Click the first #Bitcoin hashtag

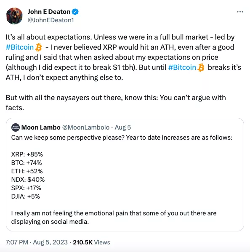pyautogui.click(x=20, y=47)
